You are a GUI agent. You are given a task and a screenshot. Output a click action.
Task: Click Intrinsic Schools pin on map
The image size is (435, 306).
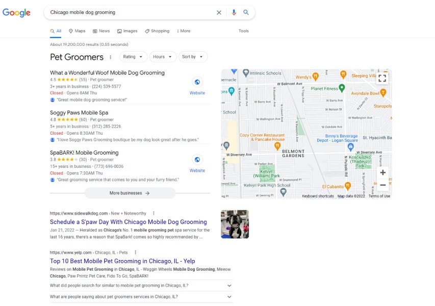pos(245,73)
